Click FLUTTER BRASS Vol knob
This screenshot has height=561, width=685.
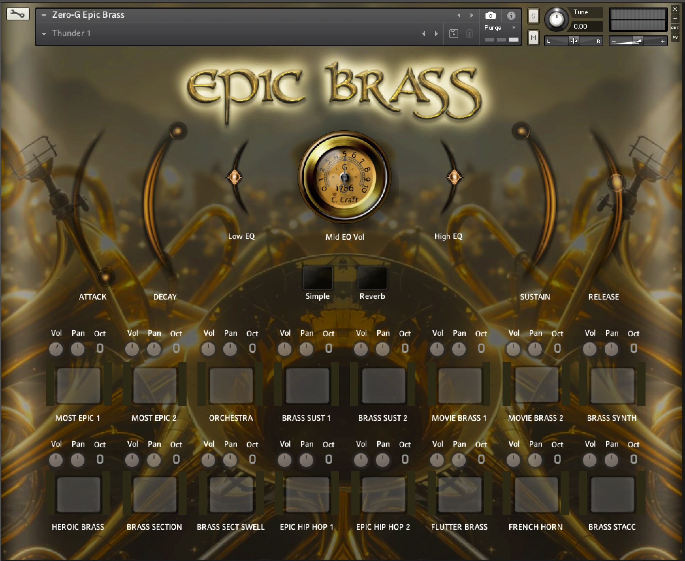pyautogui.click(x=437, y=460)
